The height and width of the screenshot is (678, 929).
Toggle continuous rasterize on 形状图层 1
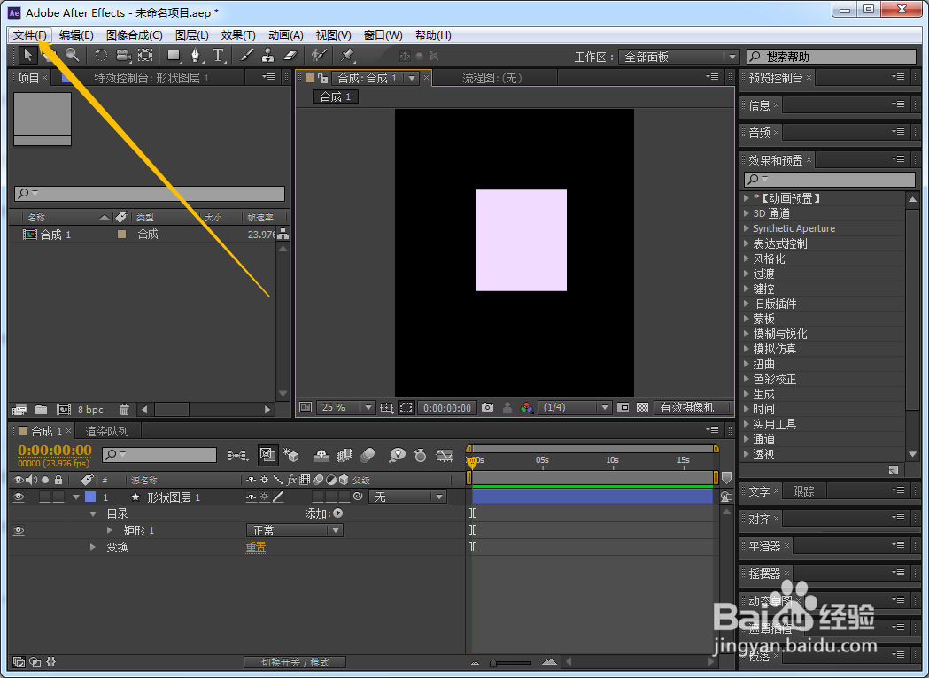pyautogui.click(x=264, y=497)
